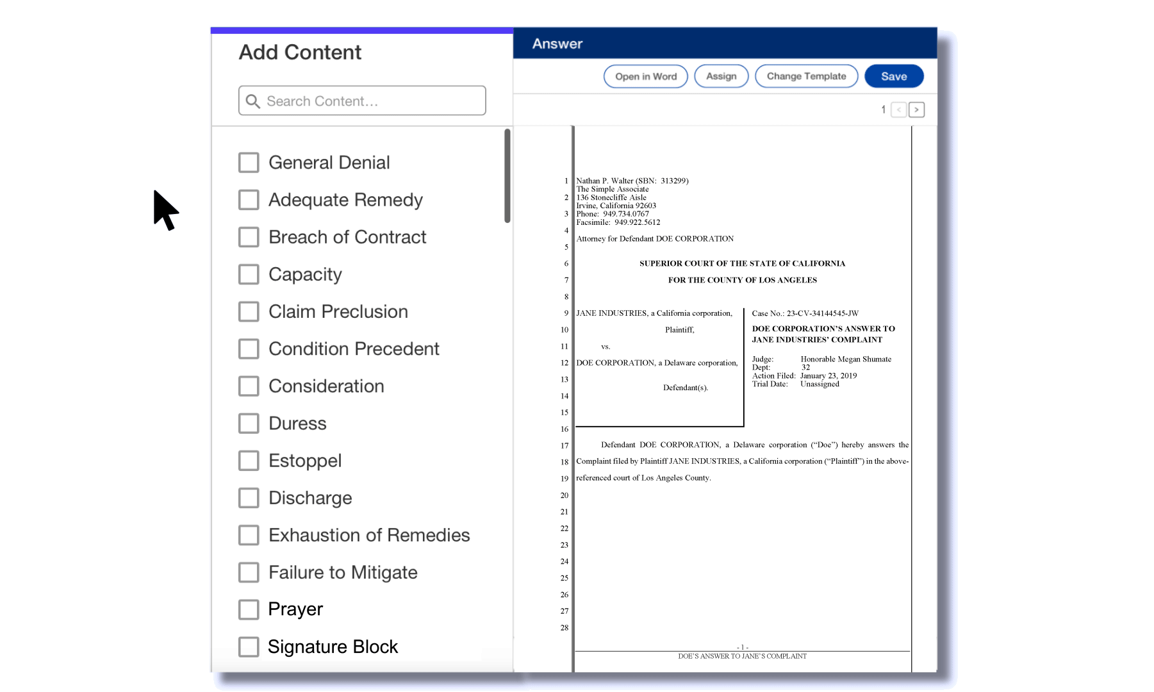
Task: Click the Trial Date Unassigned value
Action: tap(820, 384)
